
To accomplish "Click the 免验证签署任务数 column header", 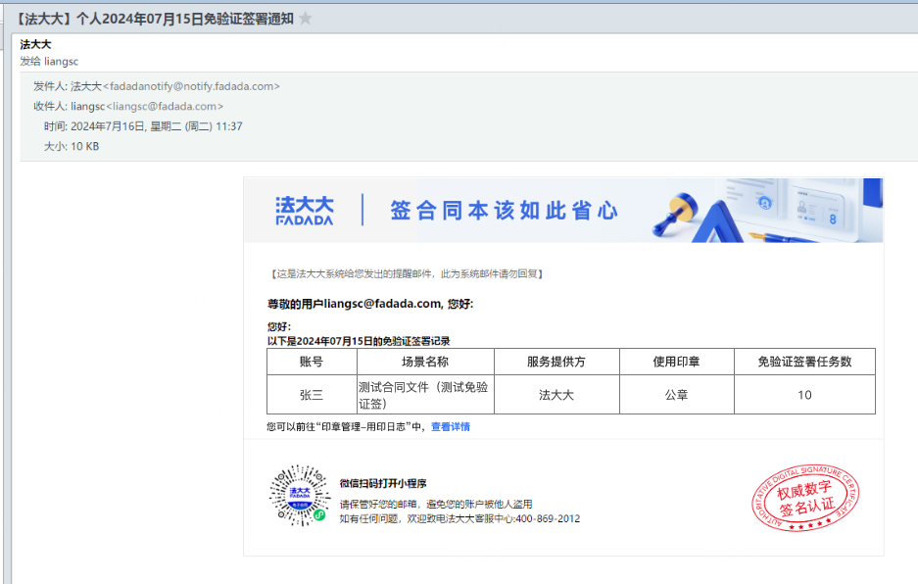I will (804, 362).
